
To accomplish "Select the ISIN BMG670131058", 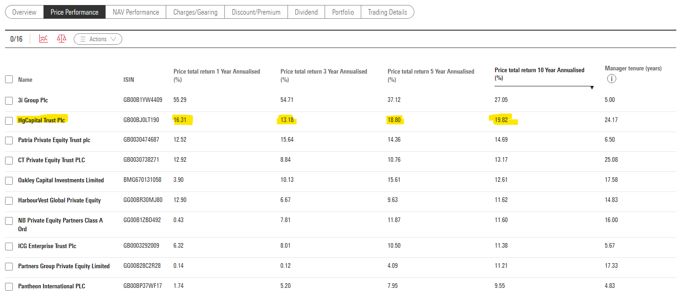I will (142, 180).
